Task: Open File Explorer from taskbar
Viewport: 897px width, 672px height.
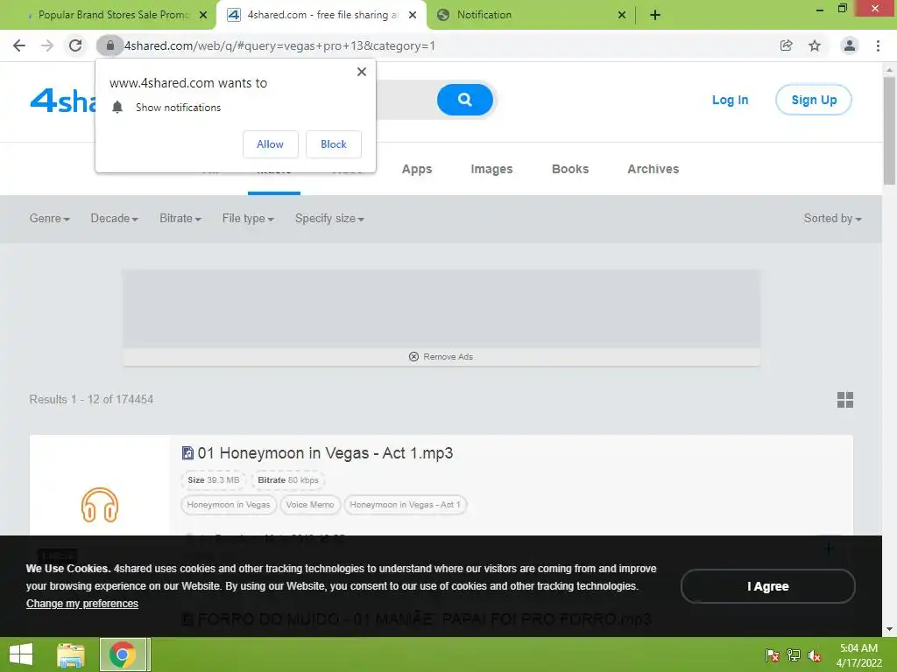Action: coord(71,654)
